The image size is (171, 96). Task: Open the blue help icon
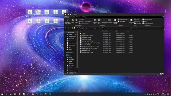coord(163,17)
